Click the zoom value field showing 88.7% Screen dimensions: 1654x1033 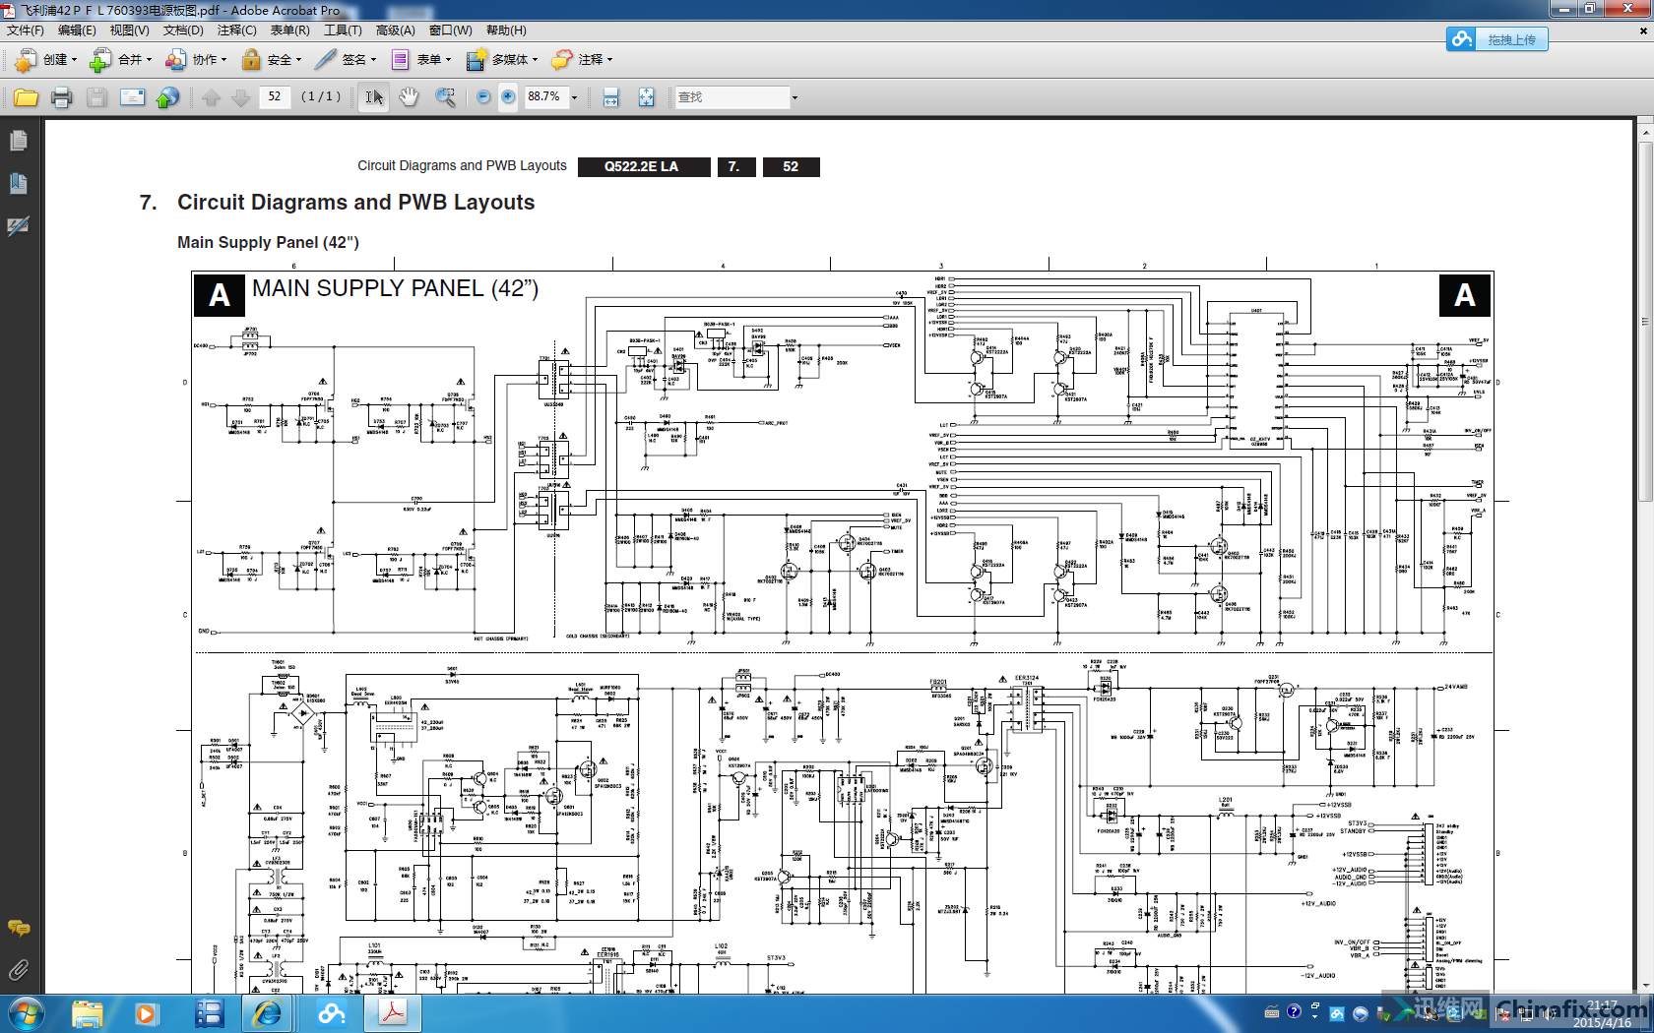(546, 96)
